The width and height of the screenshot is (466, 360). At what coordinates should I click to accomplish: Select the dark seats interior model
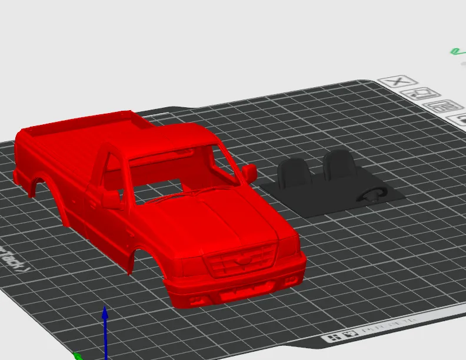pos(332,184)
